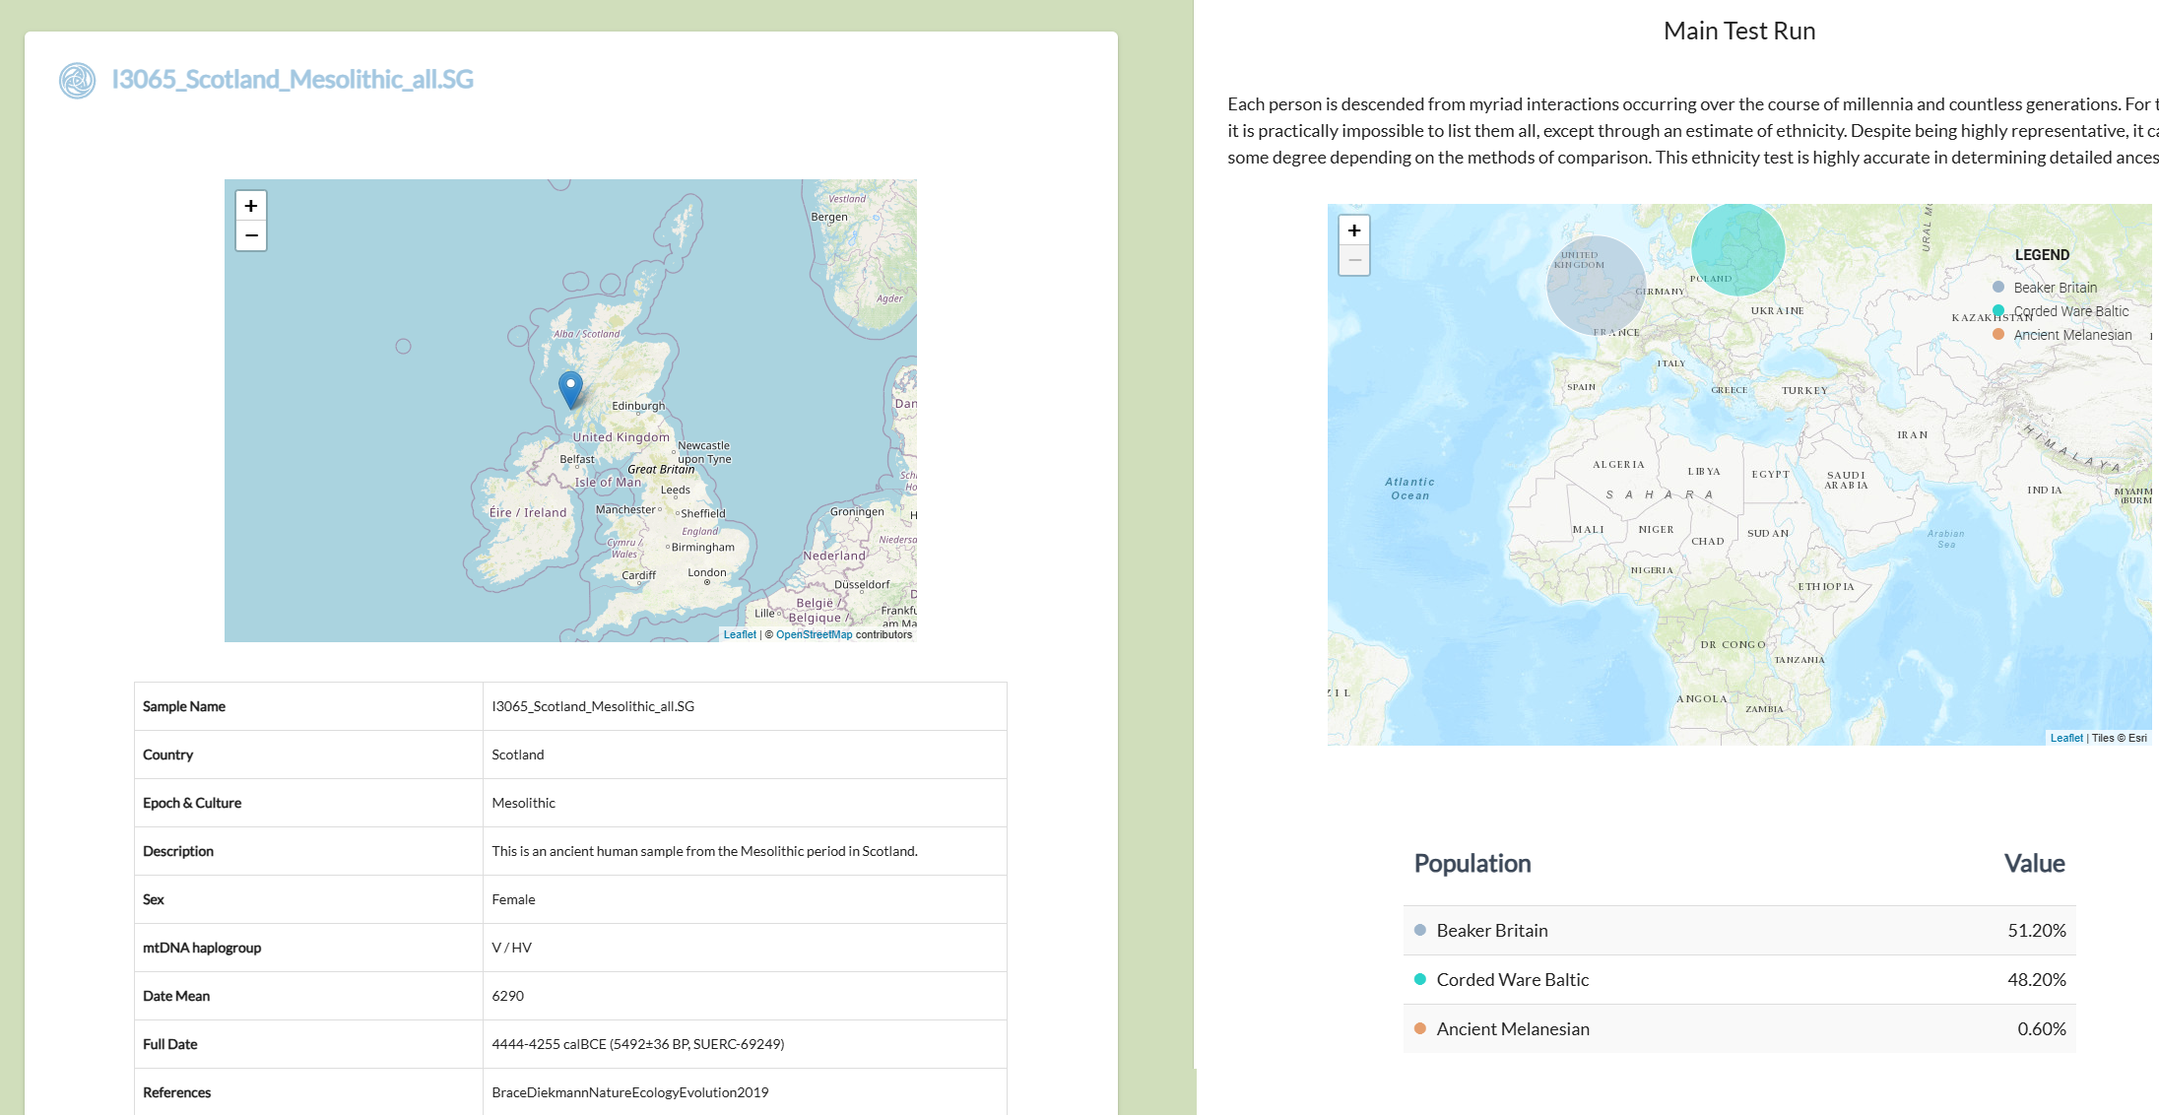
Task: Click the blue location marker pin in Scotland
Action: [x=570, y=387]
